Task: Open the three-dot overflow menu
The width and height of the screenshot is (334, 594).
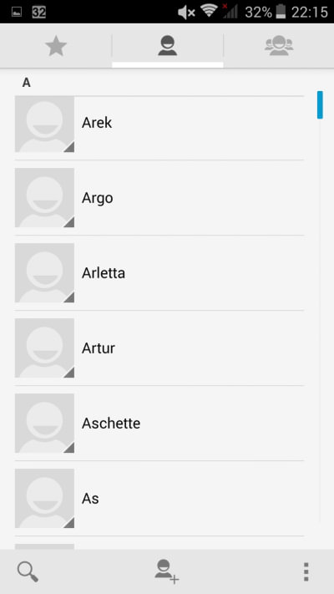Action: pyautogui.click(x=306, y=572)
